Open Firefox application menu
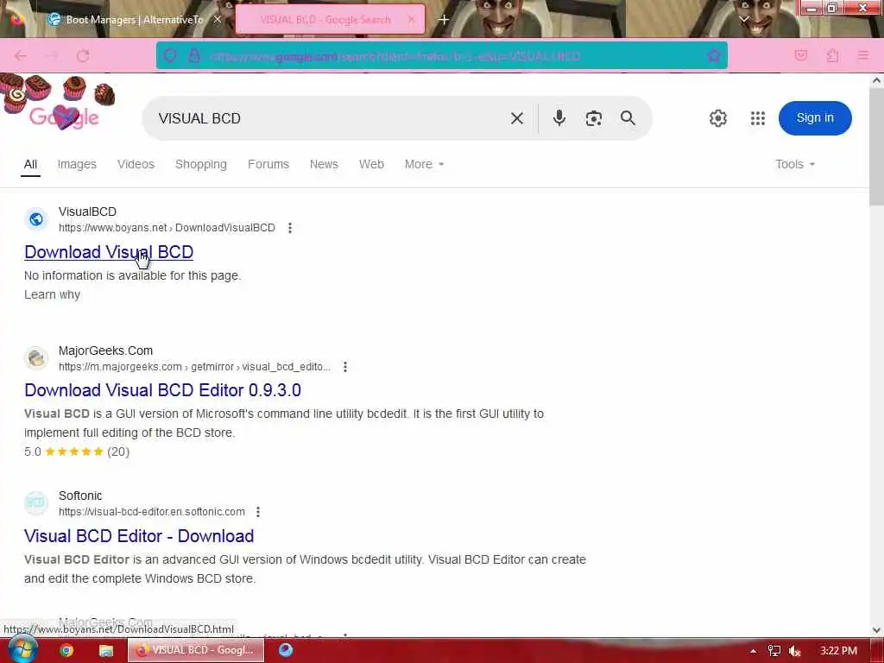Image resolution: width=884 pixels, height=663 pixels. 862,55
